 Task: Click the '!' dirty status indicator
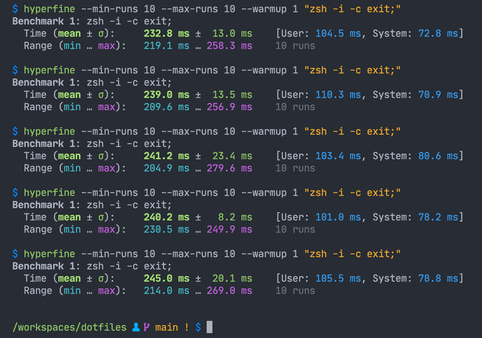tap(187, 327)
